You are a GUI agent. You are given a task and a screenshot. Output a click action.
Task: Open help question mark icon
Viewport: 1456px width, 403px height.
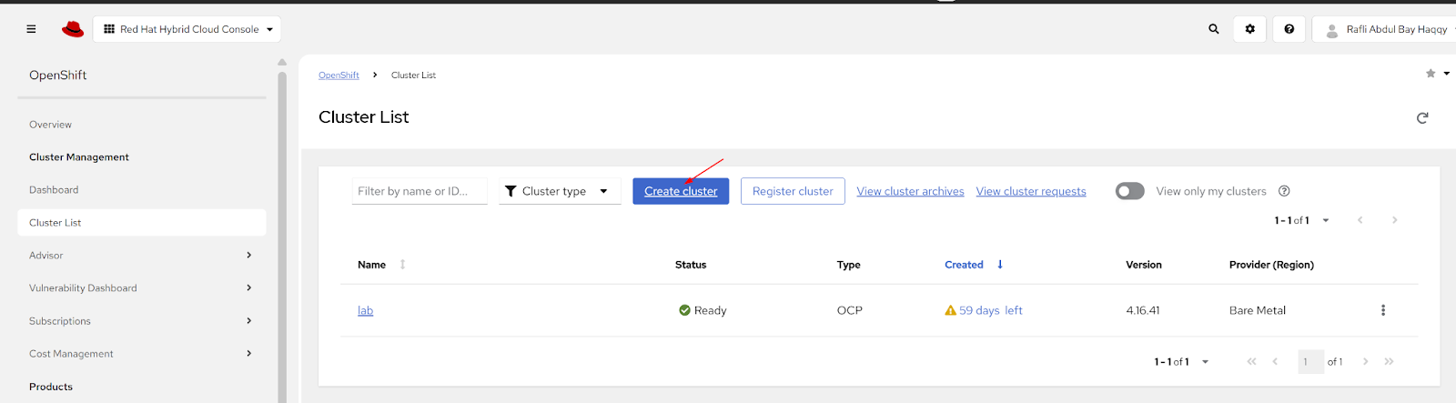(x=1289, y=29)
